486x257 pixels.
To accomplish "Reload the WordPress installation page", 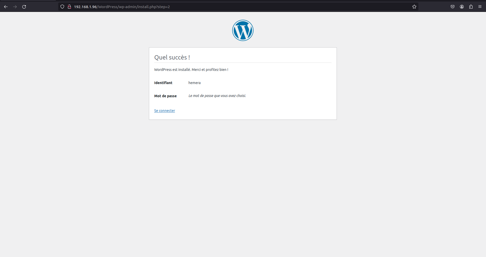I will [x=24, y=7].
